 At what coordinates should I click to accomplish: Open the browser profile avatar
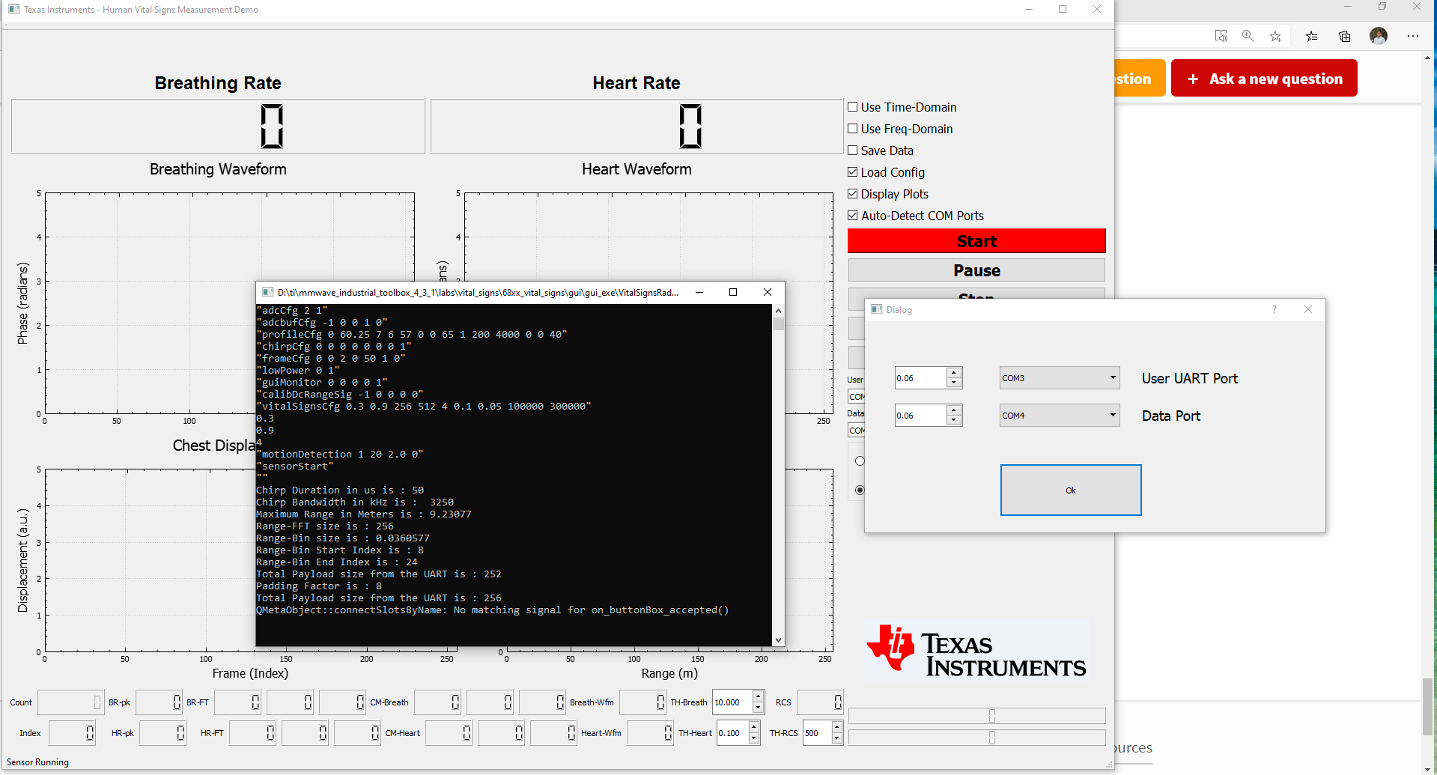1379,36
